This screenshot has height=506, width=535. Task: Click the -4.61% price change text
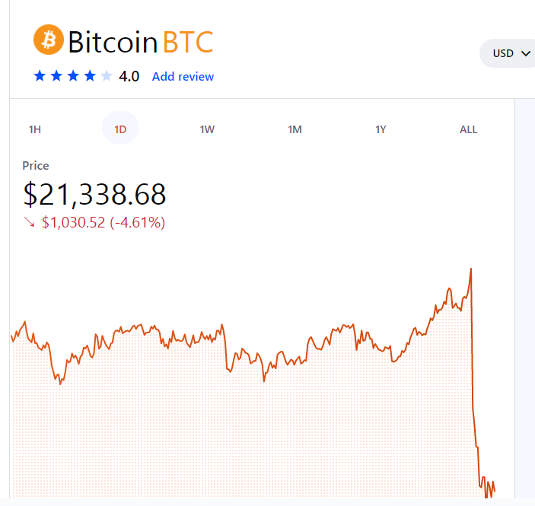[x=137, y=223]
